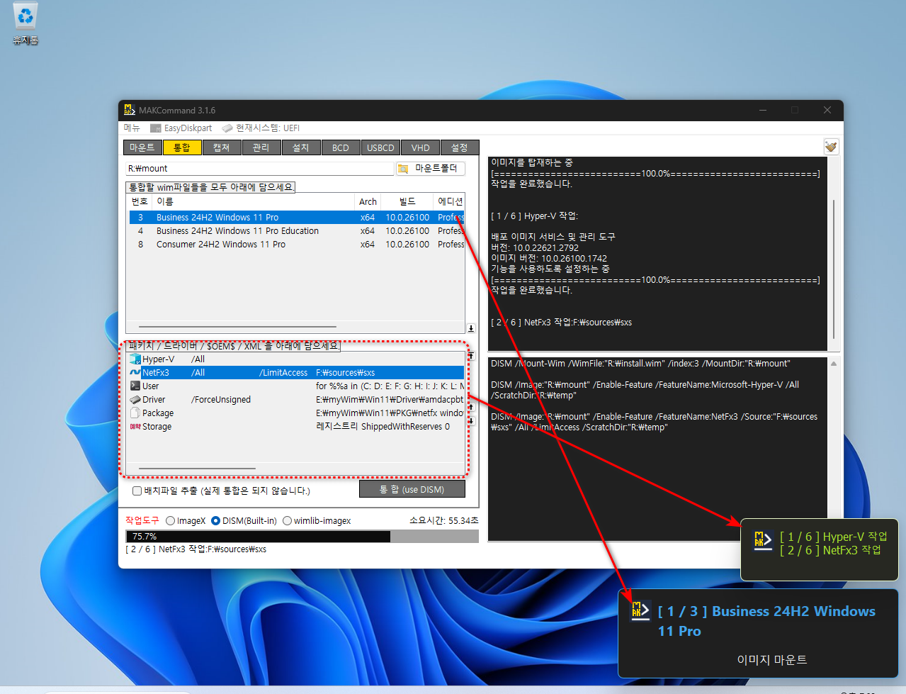Viewport: 906px width, 694px height.
Task: Select the NetFx3 F:₩sources₩sxs row
Action: [296, 373]
